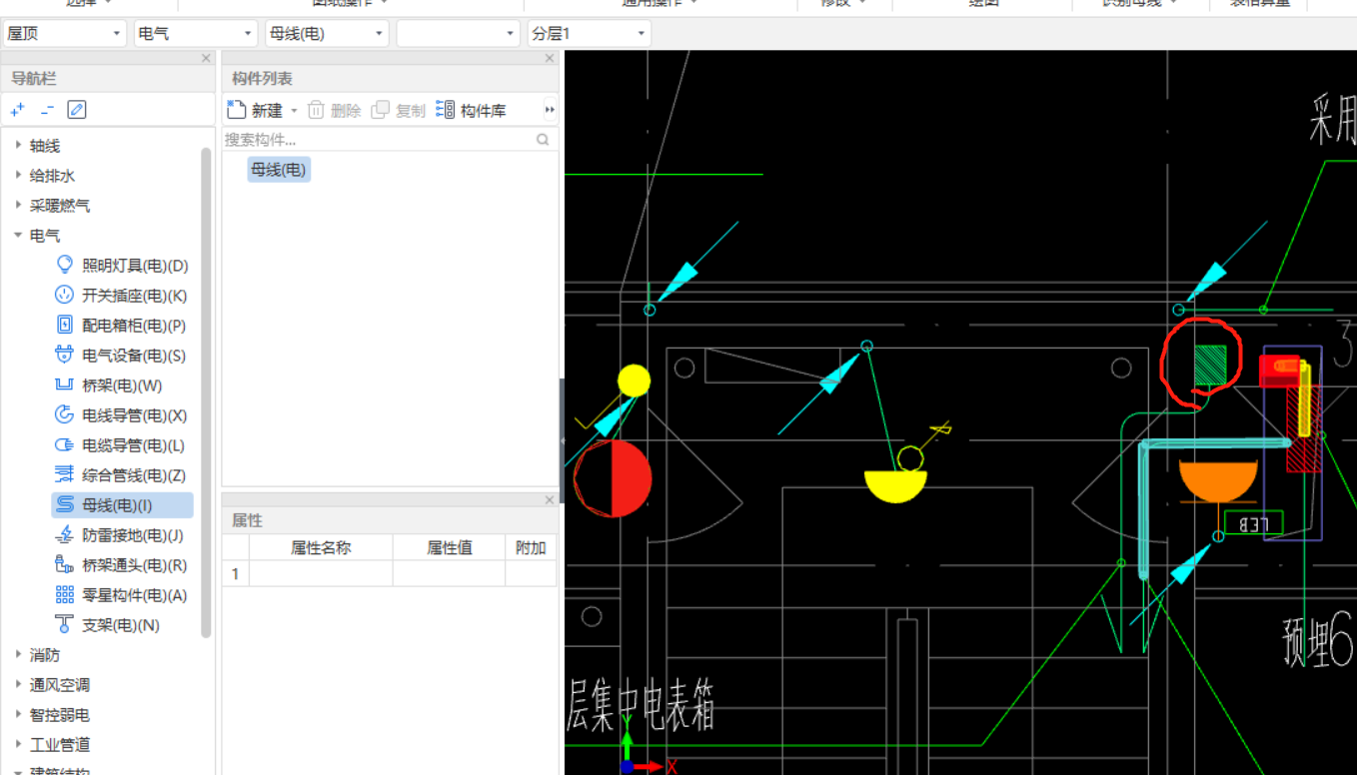Select 母线(电) in the component list

tap(279, 170)
